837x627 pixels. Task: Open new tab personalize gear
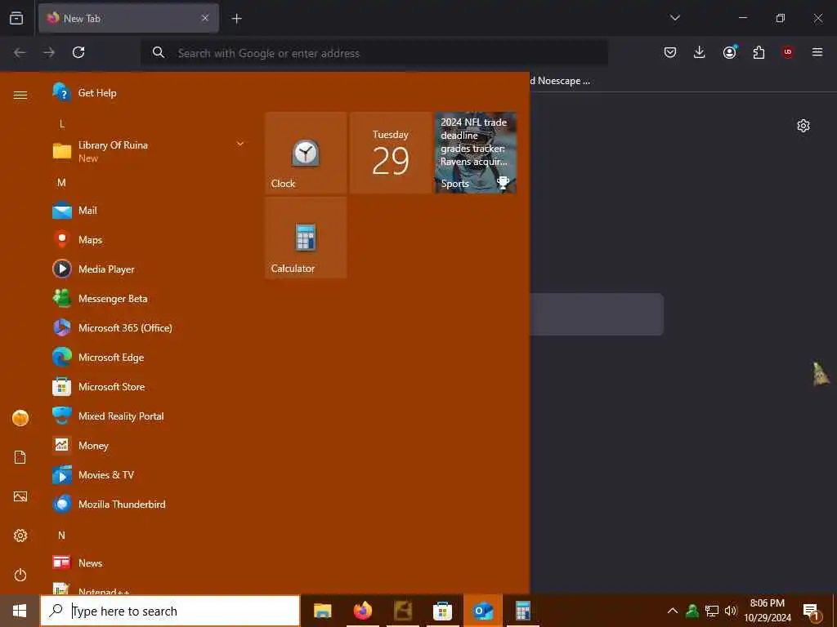[x=803, y=126]
